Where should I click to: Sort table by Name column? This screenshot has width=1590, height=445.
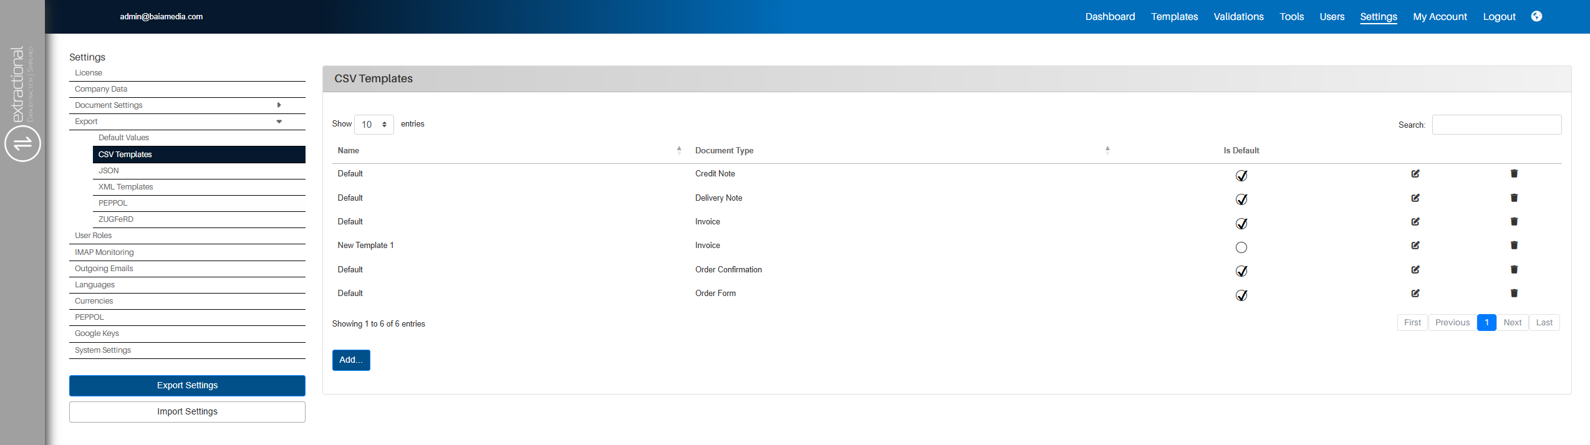[349, 151]
